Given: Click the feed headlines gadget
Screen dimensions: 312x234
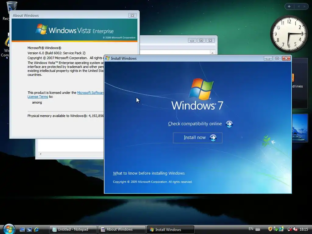Looking at the screenshot, I should (x=300, y=83).
